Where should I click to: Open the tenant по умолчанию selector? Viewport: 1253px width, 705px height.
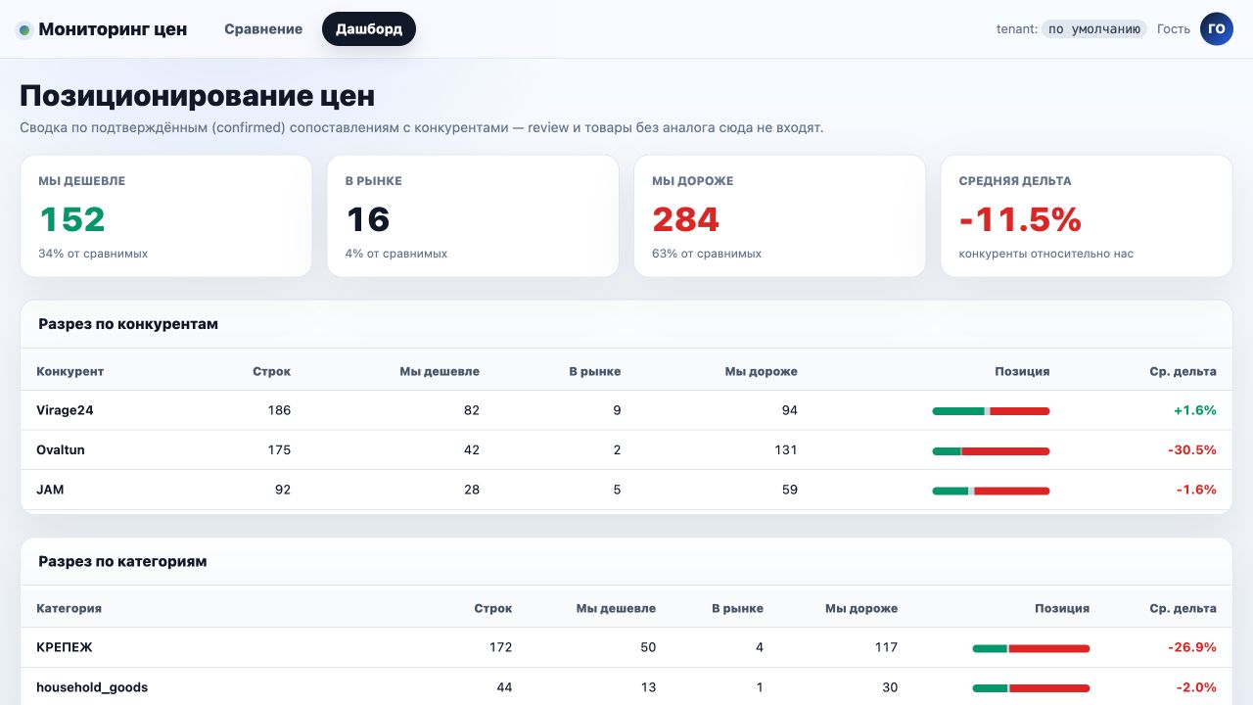1094,29
